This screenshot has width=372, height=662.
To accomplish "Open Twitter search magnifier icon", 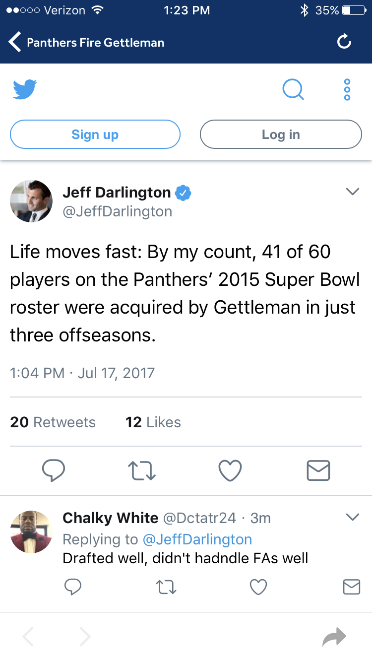I will (293, 90).
